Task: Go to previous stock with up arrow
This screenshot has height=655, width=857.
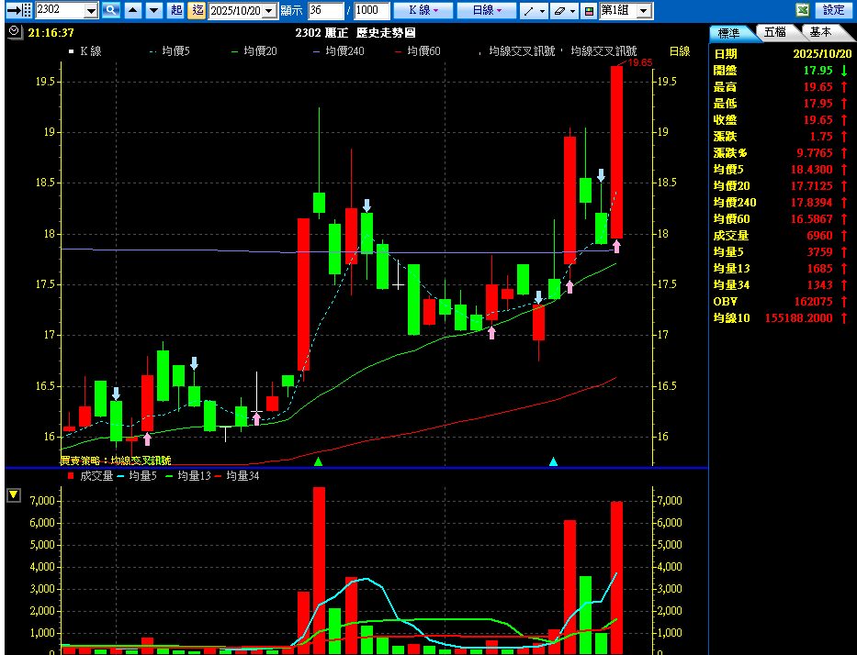Action: 133,10
